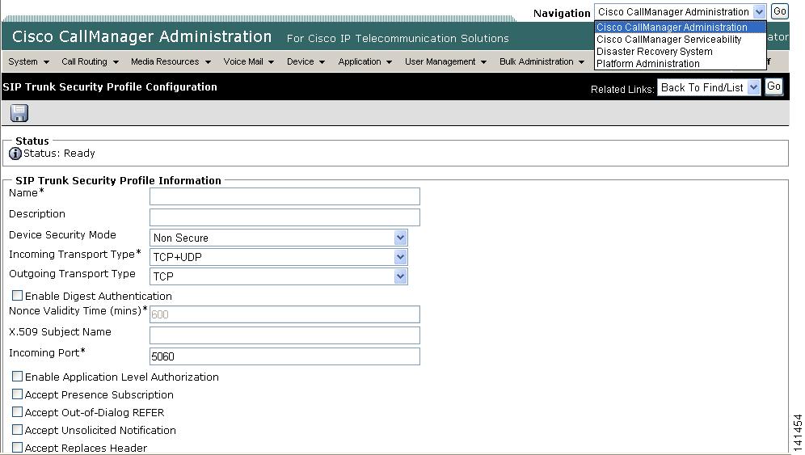Click the Cisco CallManager Administration header title
805x455 pixels.
[x=141, y=36]
